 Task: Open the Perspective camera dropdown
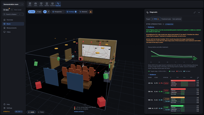tap(58, 12)
